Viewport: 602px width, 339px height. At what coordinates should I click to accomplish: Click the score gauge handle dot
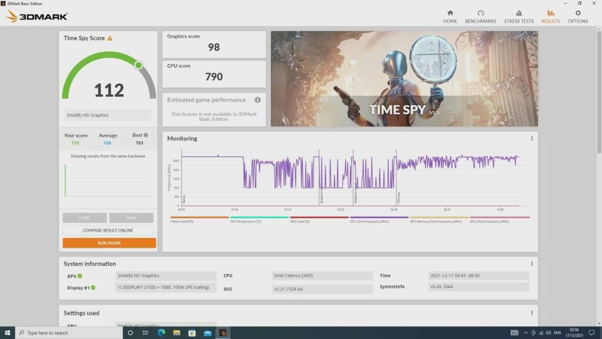pyautogui.click(x=139, y=65)
